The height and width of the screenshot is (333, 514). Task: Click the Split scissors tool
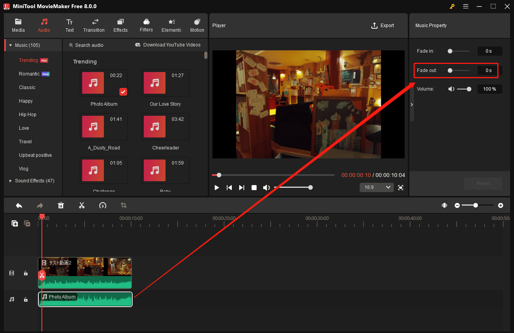(82, 205)
